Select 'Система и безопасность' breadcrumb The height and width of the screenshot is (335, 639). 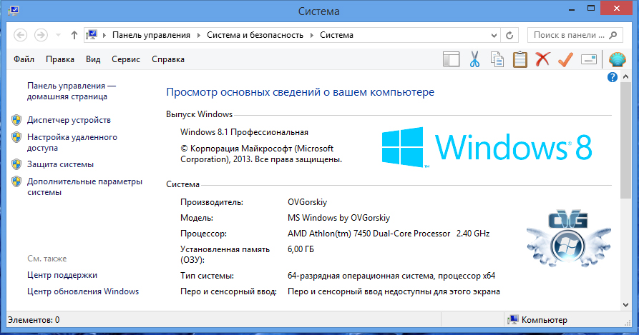click(255, 35)
